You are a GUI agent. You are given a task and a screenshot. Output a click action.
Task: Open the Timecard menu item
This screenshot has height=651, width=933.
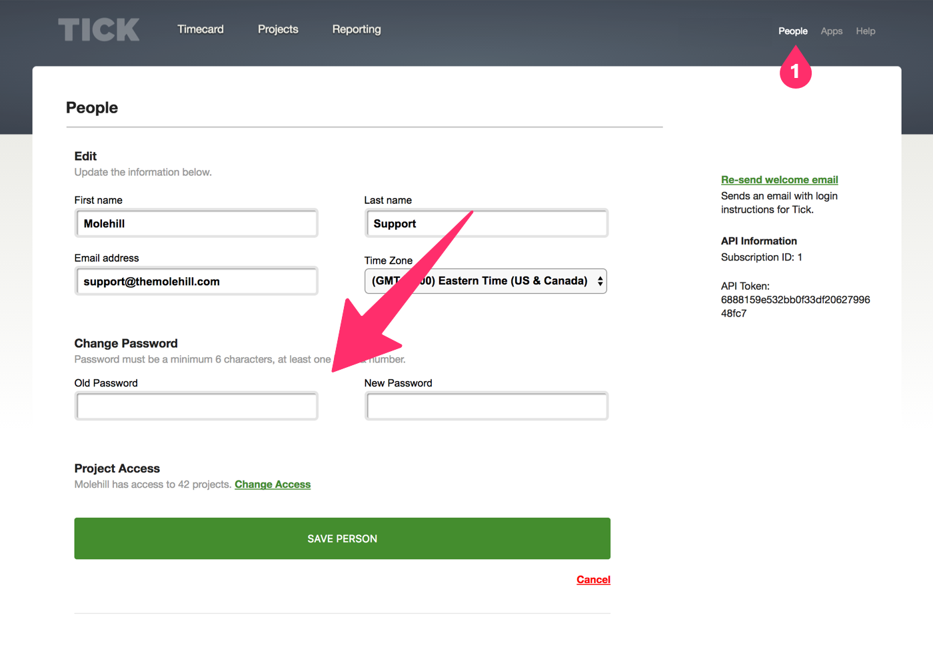(x=201, y=29)
